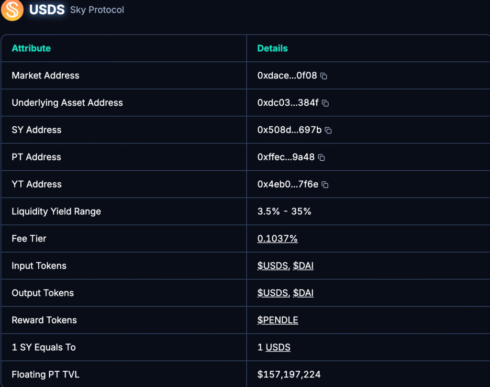Screen dimensions: 490x387
Task: Follow the USDS link beside 1 SY Equals To
Action: point(278,347)
